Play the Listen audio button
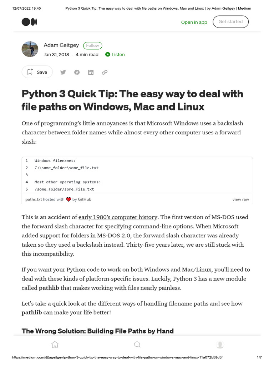 [115, 54]
